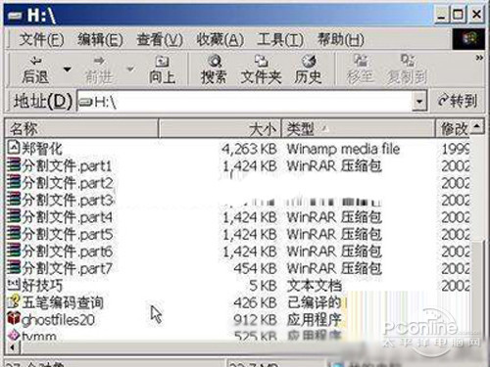
Task: Minimize the H:\ window
Action: point(441,15)
